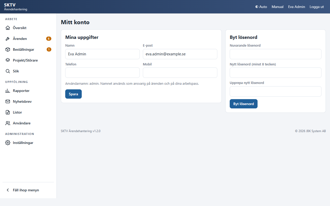Log out with Logga ut
The height and width of the screenshot is (206, 330).
(x=317, y=7)
